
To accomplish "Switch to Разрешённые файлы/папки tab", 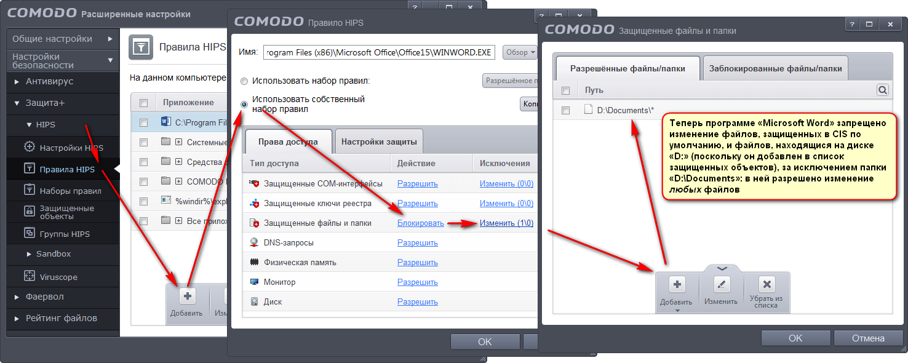I will point(627,68).
